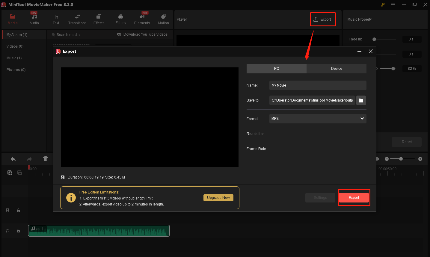The image size is (430, 257).
Task: Click the Undo arrow in timeline toolbar
Action: pos(13,159)
